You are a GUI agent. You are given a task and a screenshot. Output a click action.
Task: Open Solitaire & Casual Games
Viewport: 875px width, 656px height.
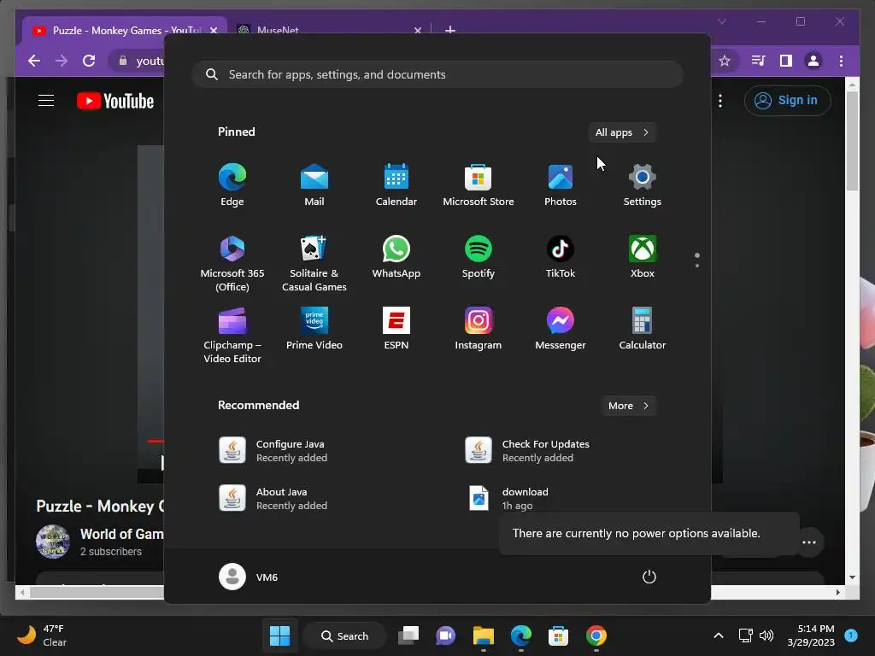click(x=314, y=263)
